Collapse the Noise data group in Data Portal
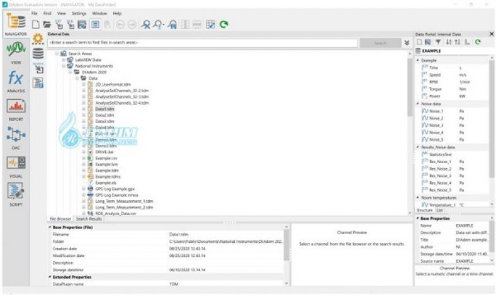The width and height of the screenshot is (496, 295). (x=418, y=104)
